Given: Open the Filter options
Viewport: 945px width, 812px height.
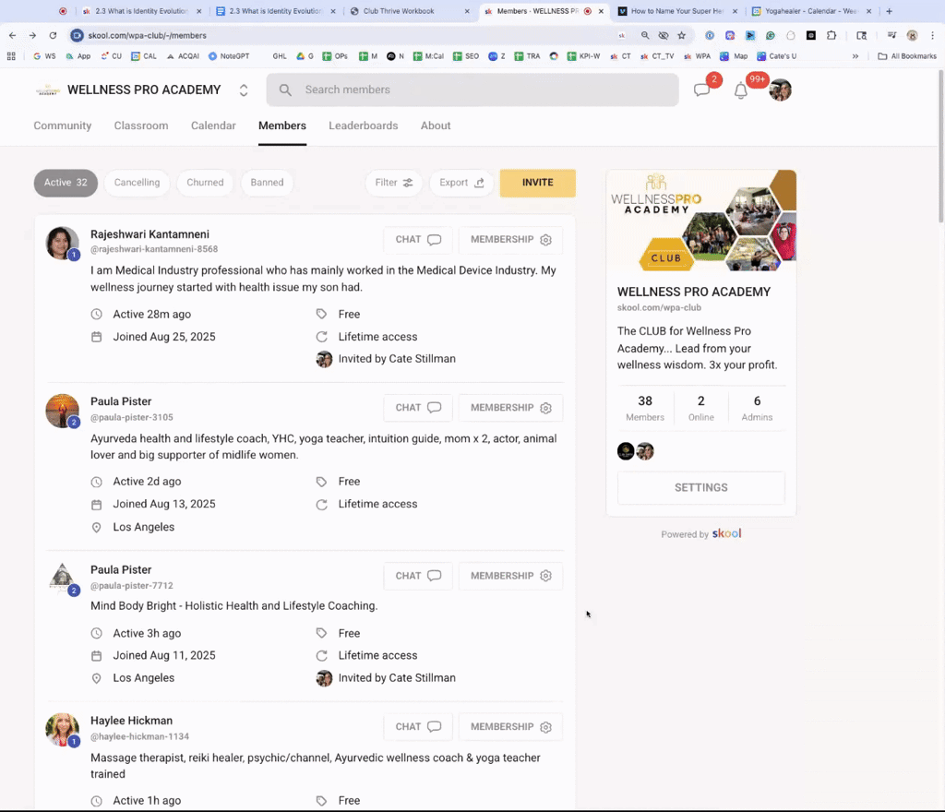Looking at the screenshot, I should click(x=393, y=183).
